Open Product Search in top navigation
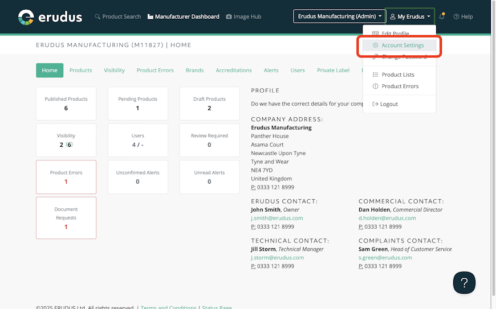496x309 pixels. [x=117, y=17]
